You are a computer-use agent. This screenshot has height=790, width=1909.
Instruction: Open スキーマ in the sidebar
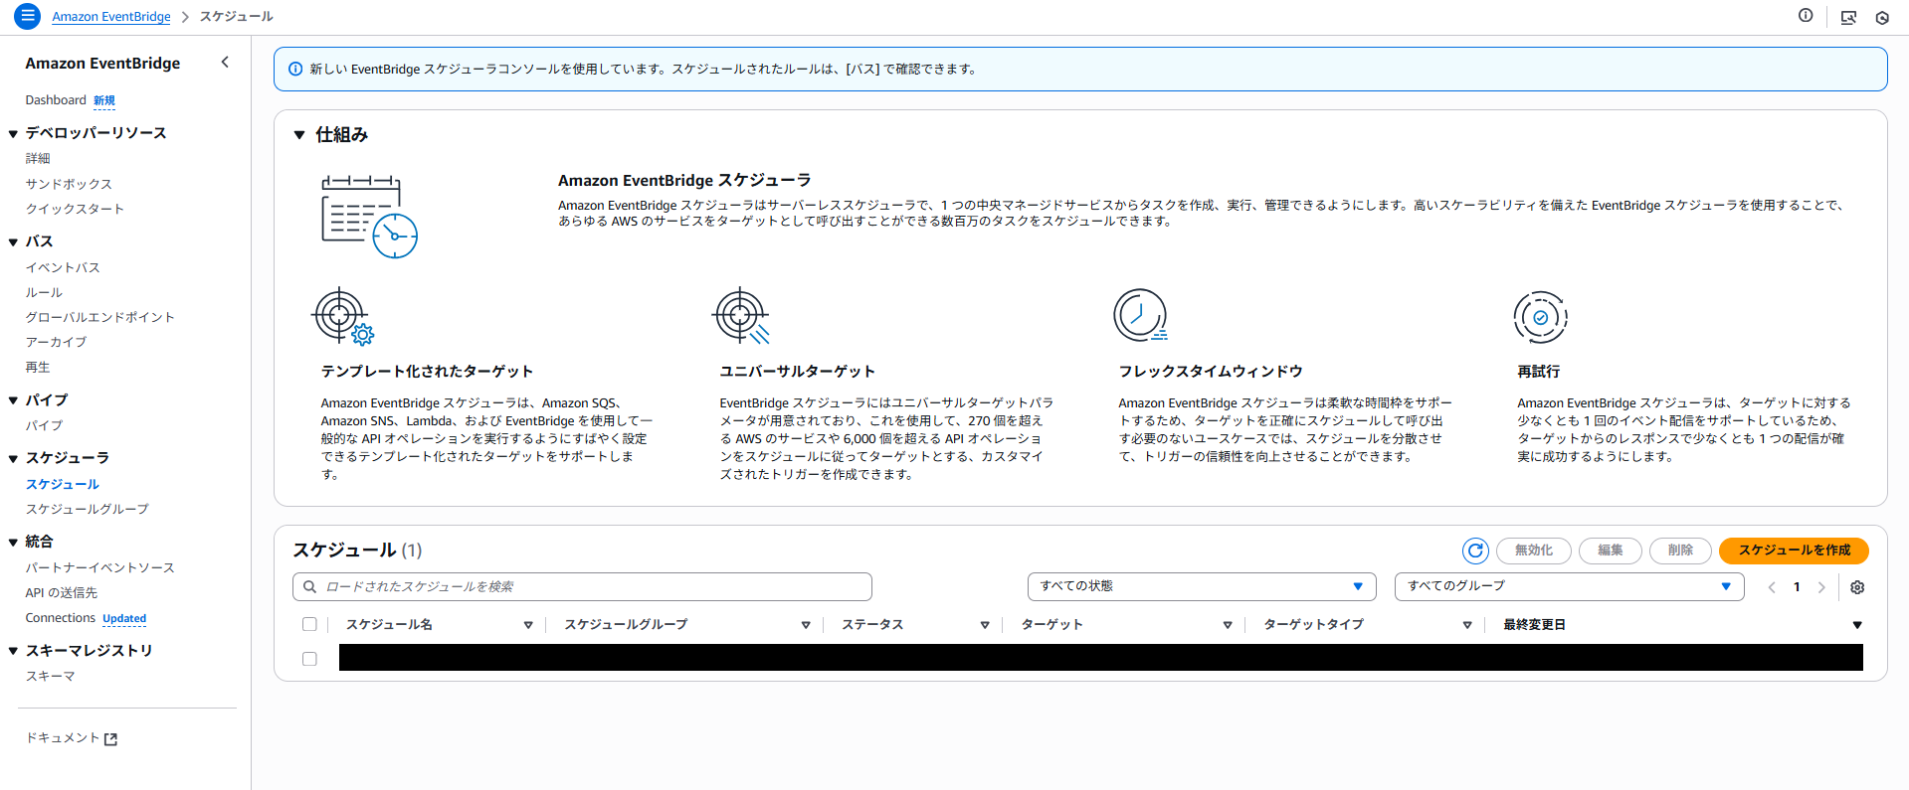pyautogui.click(x=50, y=676)
